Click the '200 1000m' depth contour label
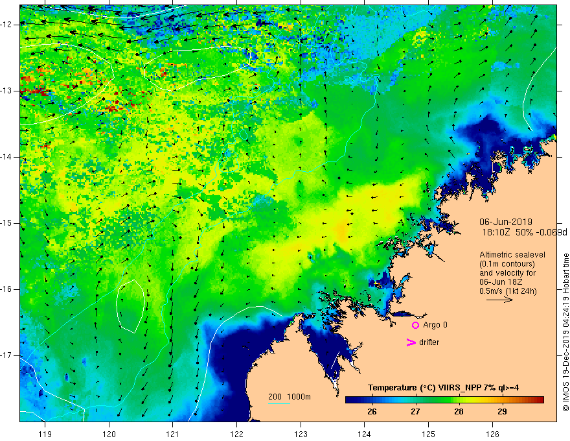 pyautogui.click(x=290, y=397)
